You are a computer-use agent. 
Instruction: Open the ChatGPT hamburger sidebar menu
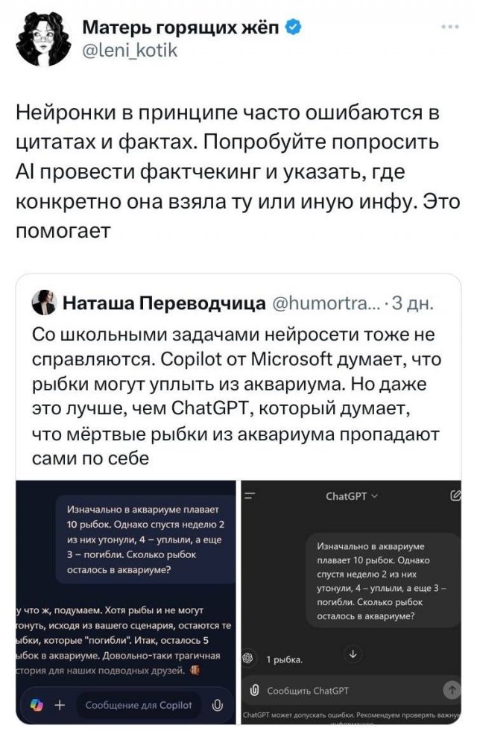point(249,495)
